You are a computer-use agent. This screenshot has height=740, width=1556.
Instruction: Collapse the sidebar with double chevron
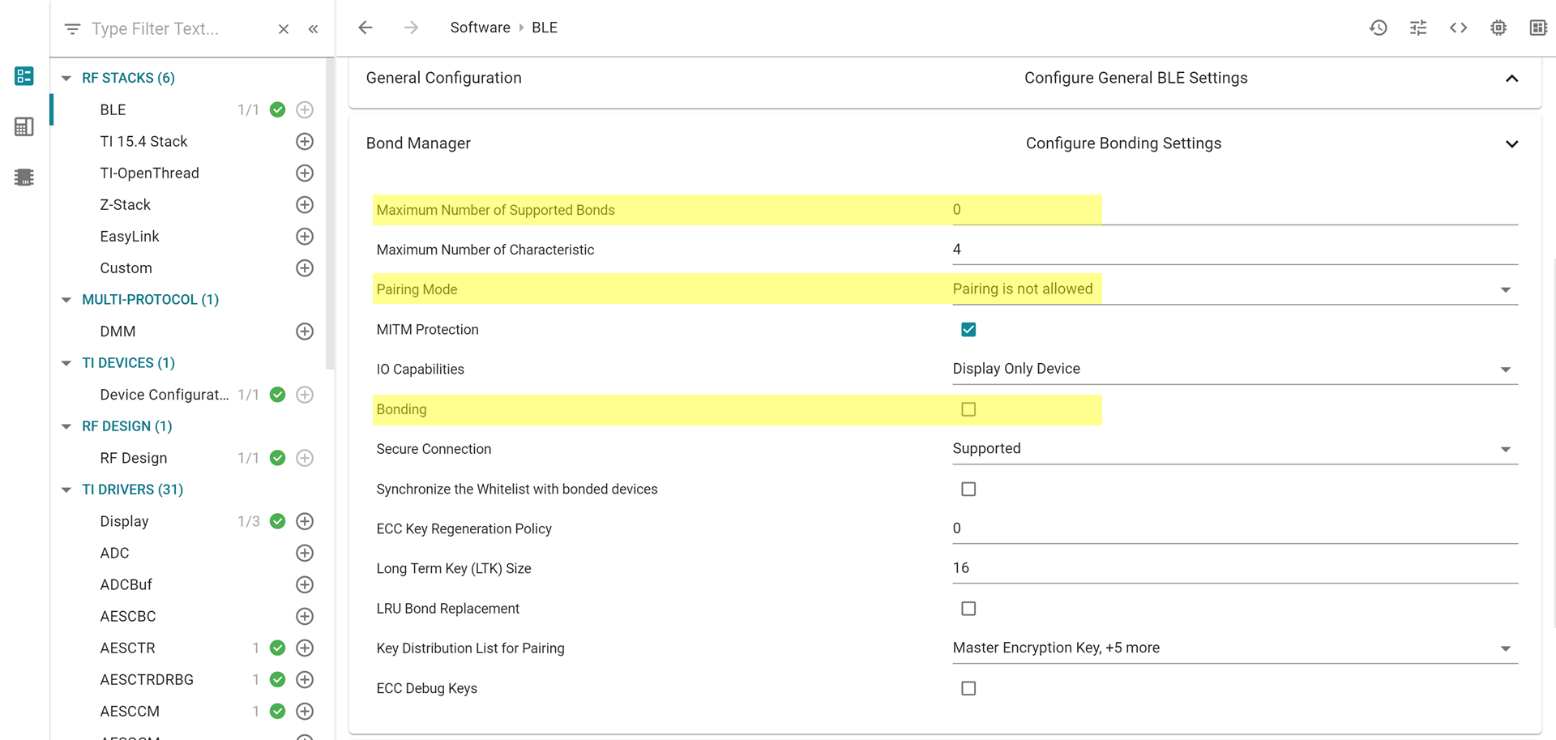314,29
